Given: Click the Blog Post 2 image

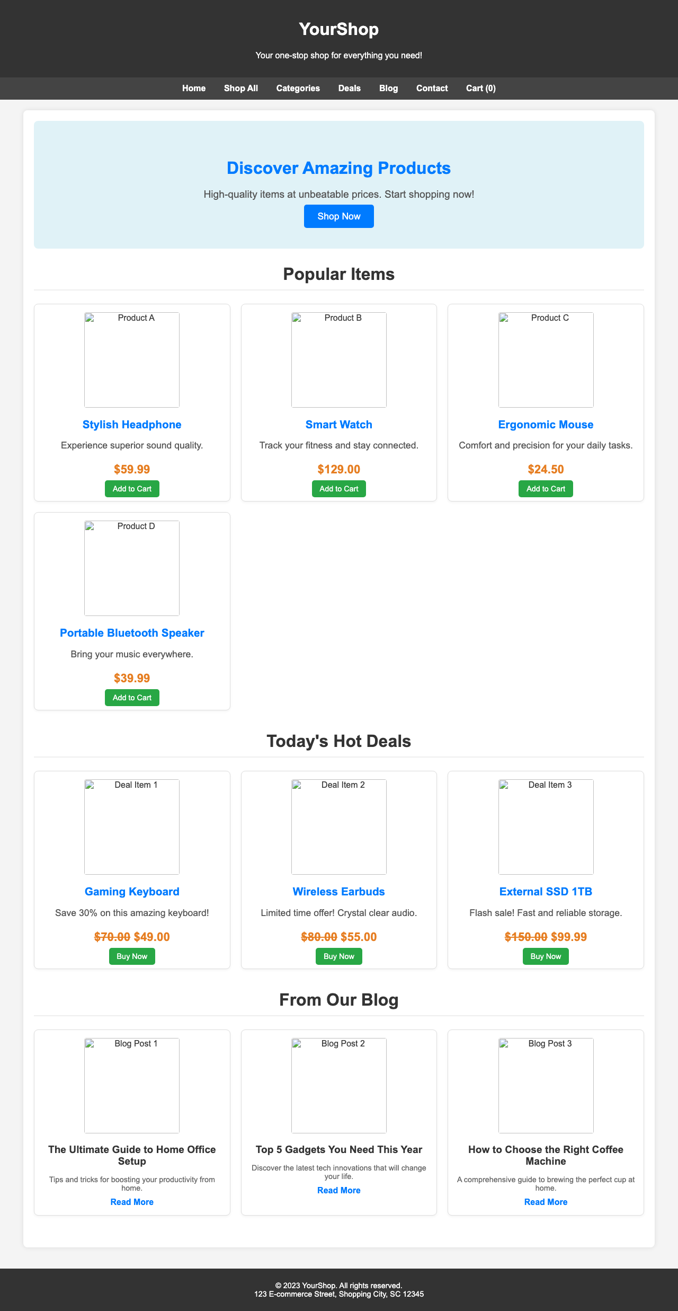Looking at the screenshot, I should [338, 1086].
